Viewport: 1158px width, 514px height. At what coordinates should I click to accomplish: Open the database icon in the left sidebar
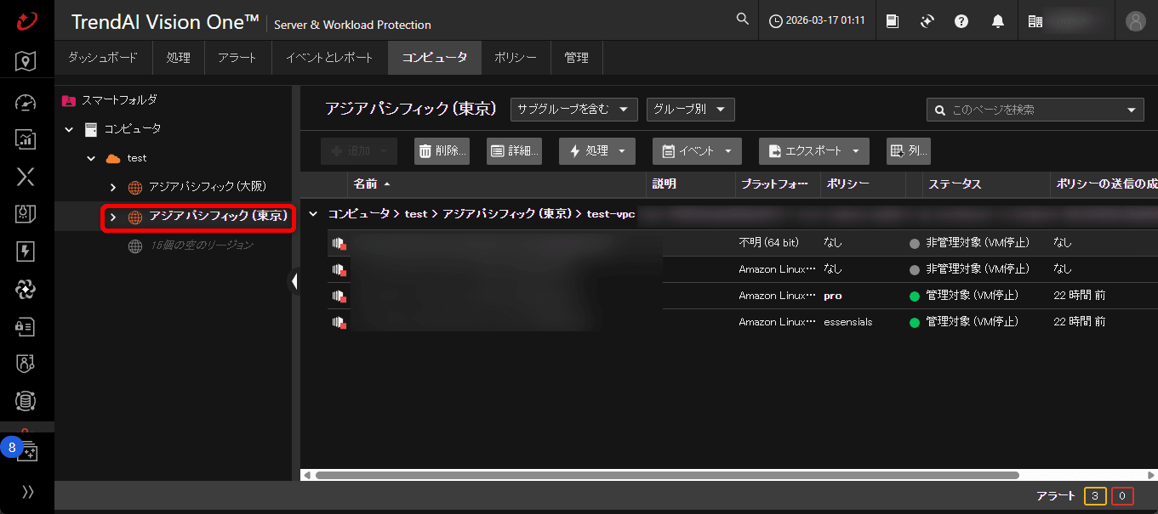pyautogui.click(x=26, y=401)
